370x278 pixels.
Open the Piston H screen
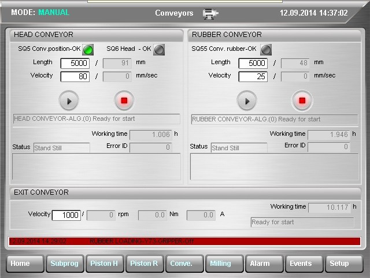[x=105, y=264]
